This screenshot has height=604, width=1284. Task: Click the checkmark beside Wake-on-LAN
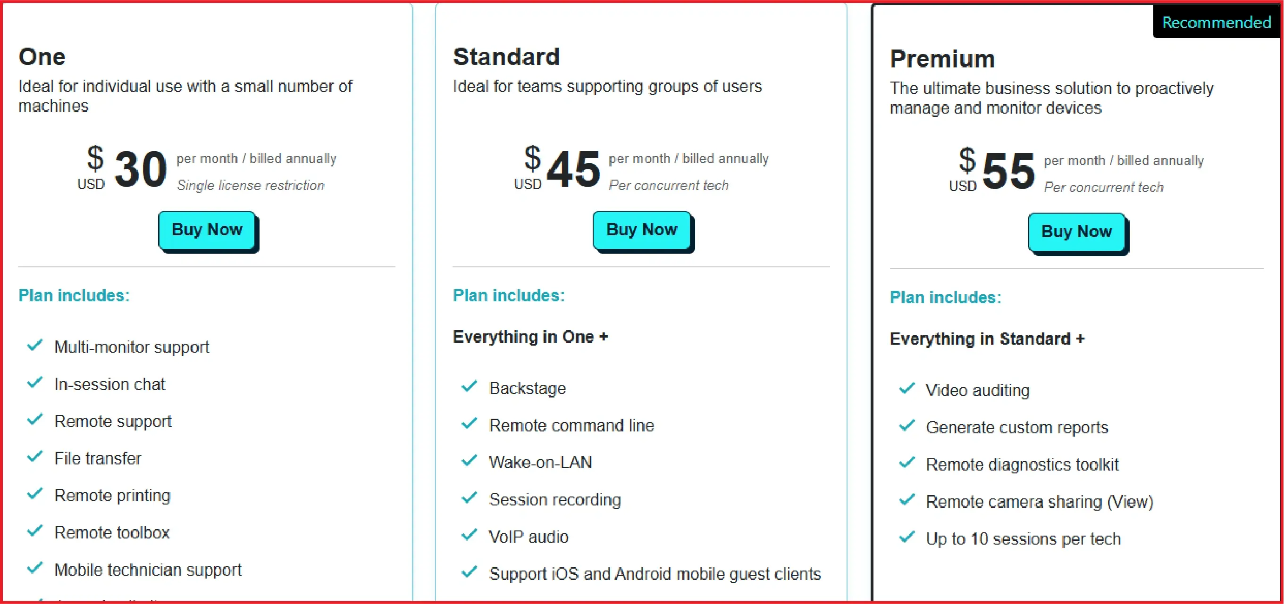(x=469, y=461)
